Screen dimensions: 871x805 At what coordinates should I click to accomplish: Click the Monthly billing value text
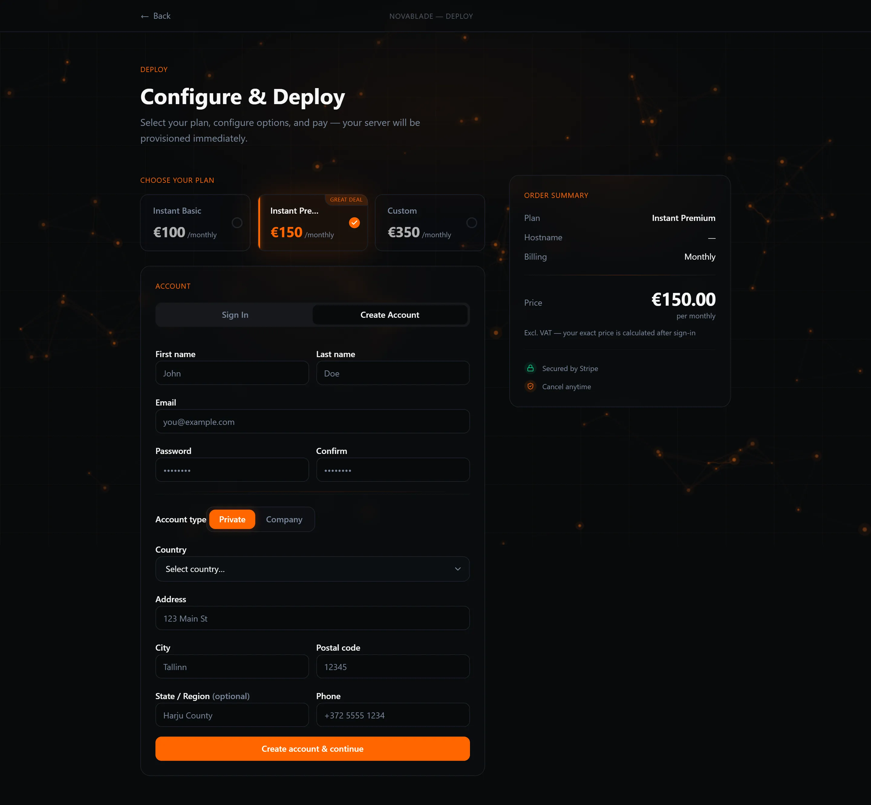pos(700,257)
